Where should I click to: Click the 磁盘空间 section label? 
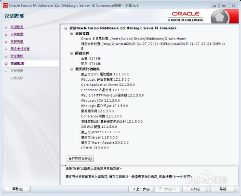(82, 53)
